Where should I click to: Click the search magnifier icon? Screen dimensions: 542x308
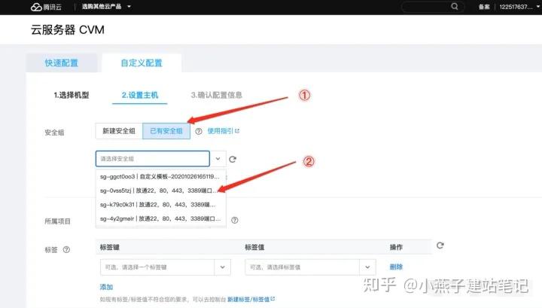[455, 7]
